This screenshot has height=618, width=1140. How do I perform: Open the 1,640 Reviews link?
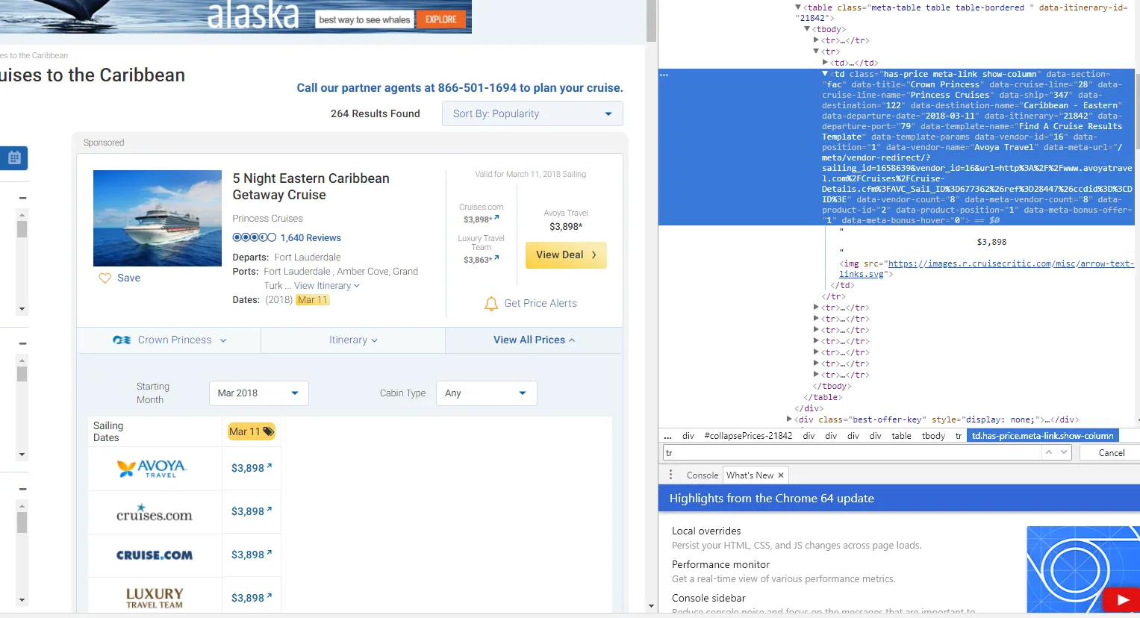point(311,238)
